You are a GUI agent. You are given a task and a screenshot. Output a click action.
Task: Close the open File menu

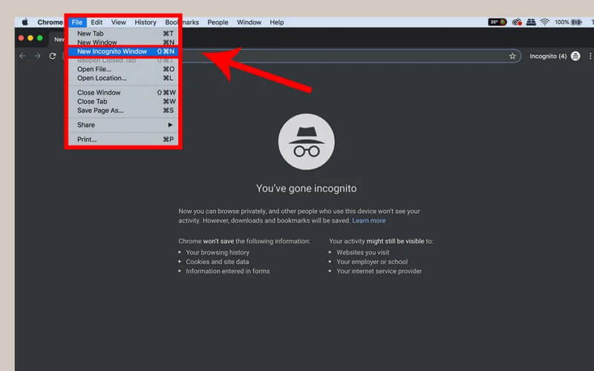77,22
